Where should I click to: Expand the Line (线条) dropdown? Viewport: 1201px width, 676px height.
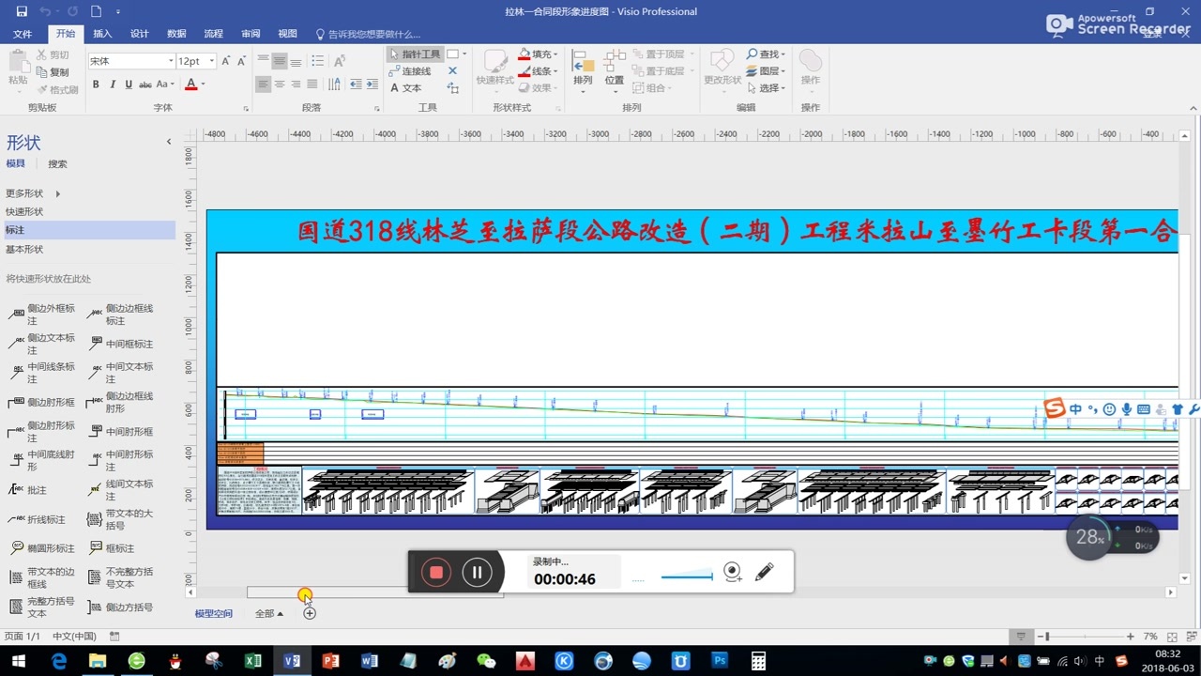[x=555, y=71]
